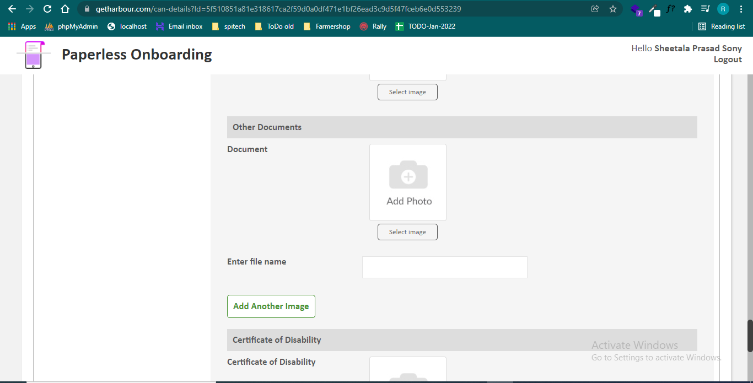Open the TODO-Jan-2022 bookmark
This screenshot has height=383, width=753.
pos(426,26)
